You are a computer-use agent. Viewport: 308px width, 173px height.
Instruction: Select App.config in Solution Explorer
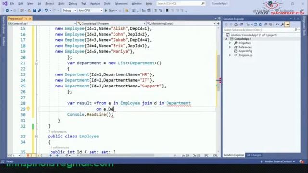[245, 51]
